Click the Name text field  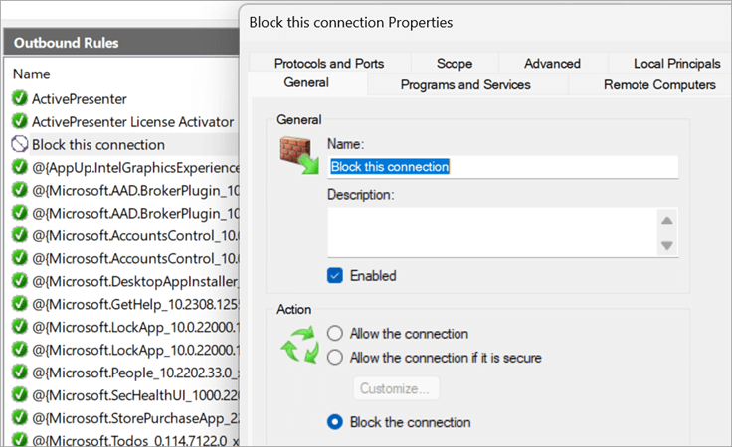point(502,167)
